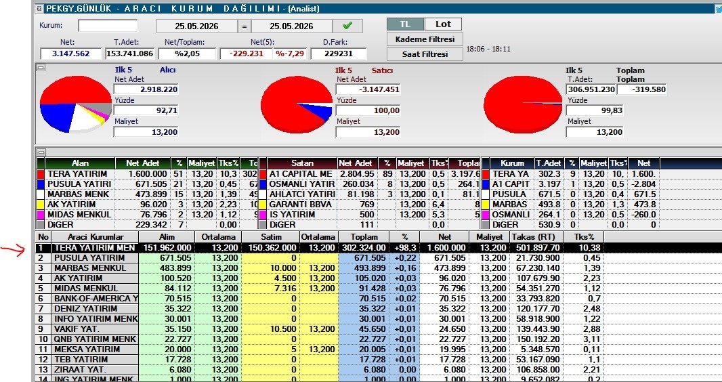This screenshot has height=382, width=722.
Task: Click the Ilk 5 Alıcı pie chart
Action: [75, 104]
